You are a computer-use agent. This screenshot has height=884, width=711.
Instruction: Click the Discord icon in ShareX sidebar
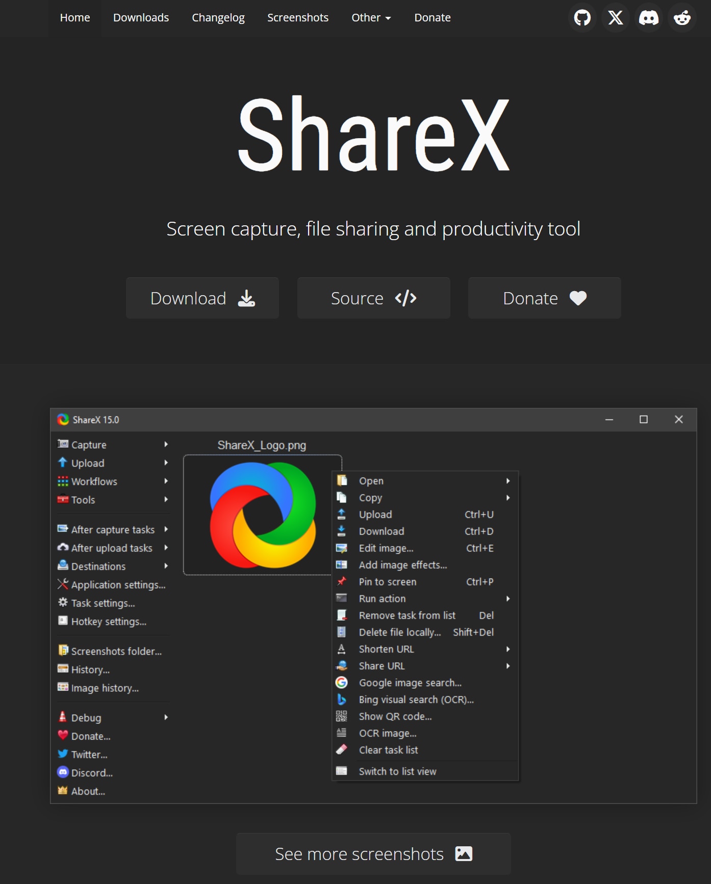point(63,772)
